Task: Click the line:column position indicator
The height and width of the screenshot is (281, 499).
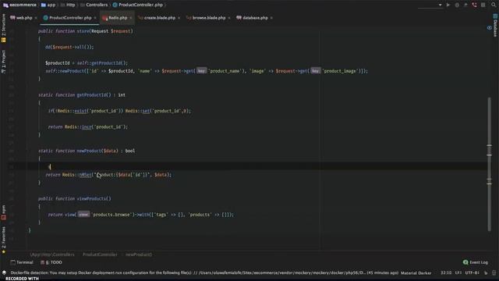Action: 446,272
